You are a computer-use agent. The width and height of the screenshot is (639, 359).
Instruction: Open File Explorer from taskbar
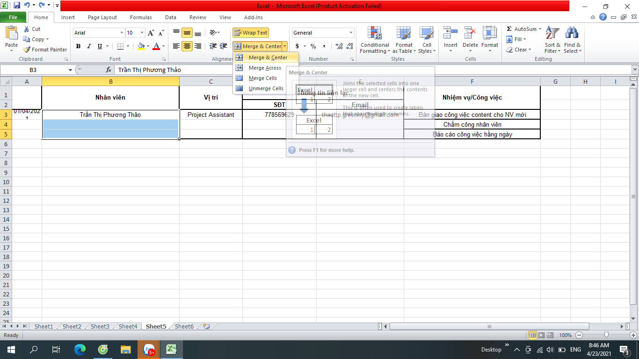(x=125, y=349)
